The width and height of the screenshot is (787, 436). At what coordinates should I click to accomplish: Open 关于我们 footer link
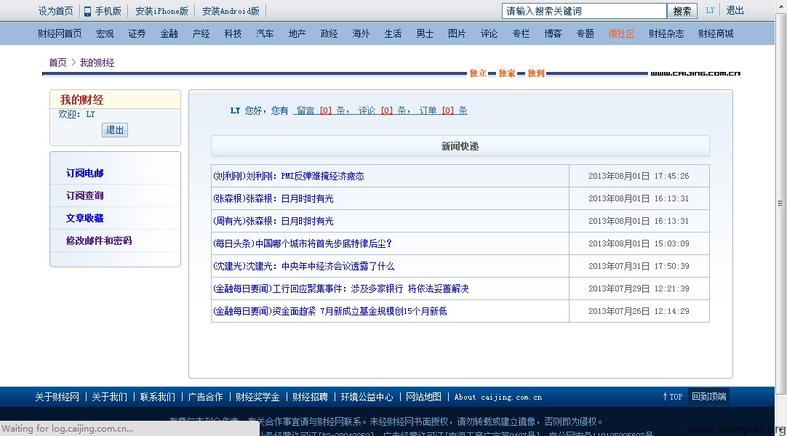coord(109,397)
